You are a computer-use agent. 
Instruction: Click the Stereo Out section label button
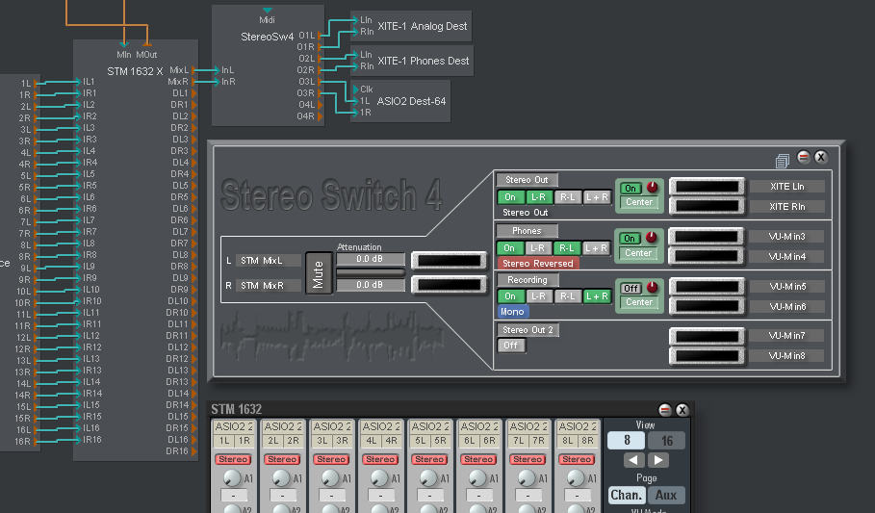click(x=527, y=180)
